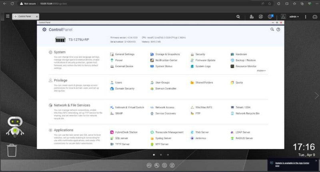Open the Applications category
The image size is (320, 172).
(61, 130)
